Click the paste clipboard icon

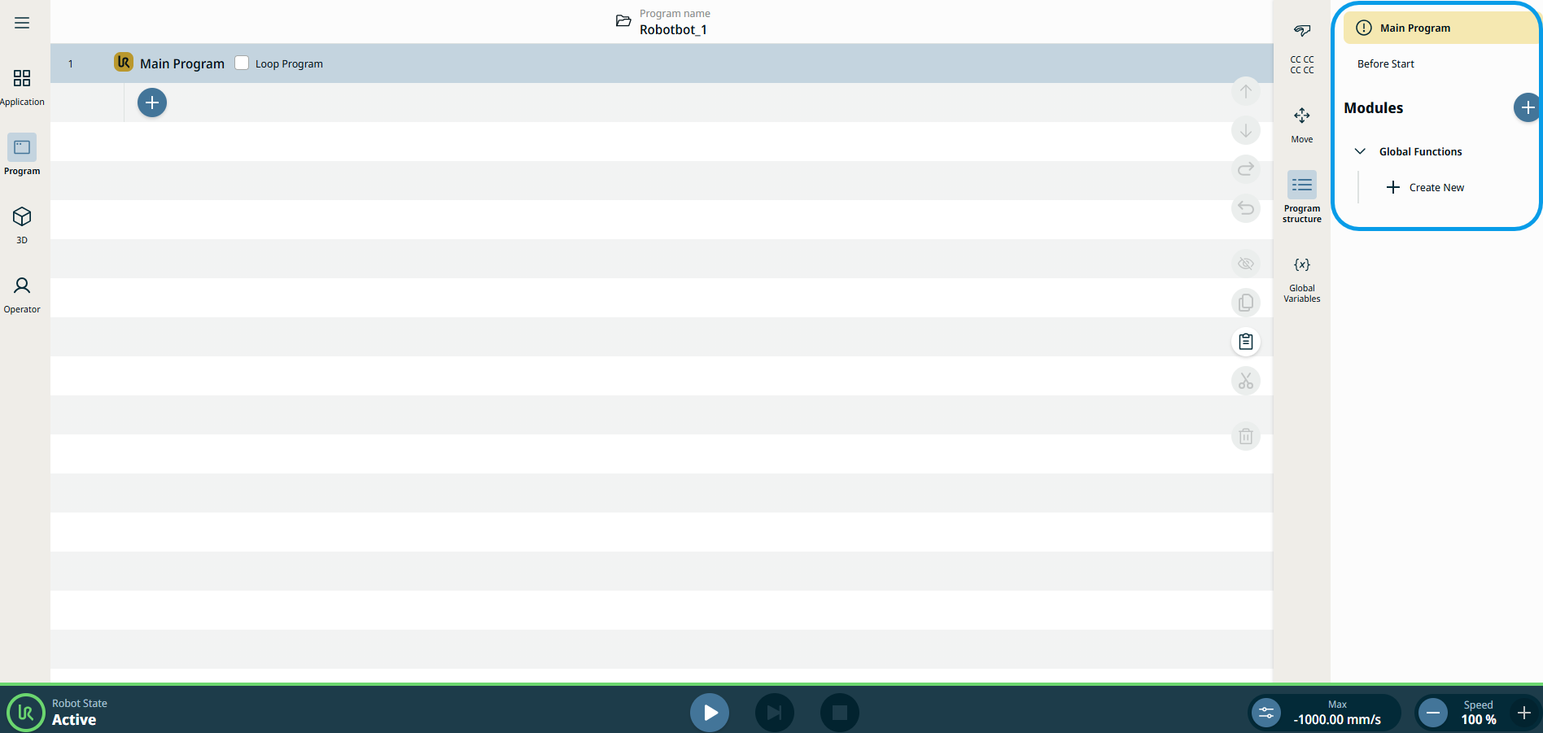(x=1245, y=342)
